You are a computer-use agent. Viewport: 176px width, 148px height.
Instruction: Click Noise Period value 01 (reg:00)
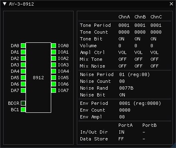tap(134, 74)
